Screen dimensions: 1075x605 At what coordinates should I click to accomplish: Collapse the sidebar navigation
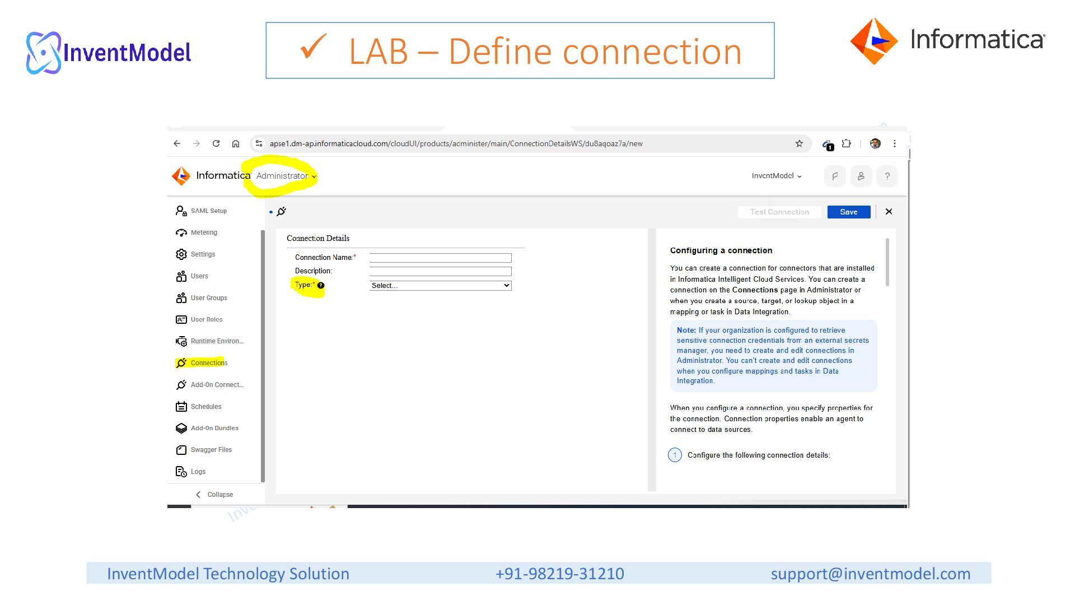pos(214,495)
